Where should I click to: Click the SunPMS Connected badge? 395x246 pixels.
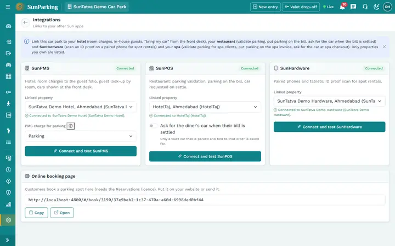click(x=125, y=68)
